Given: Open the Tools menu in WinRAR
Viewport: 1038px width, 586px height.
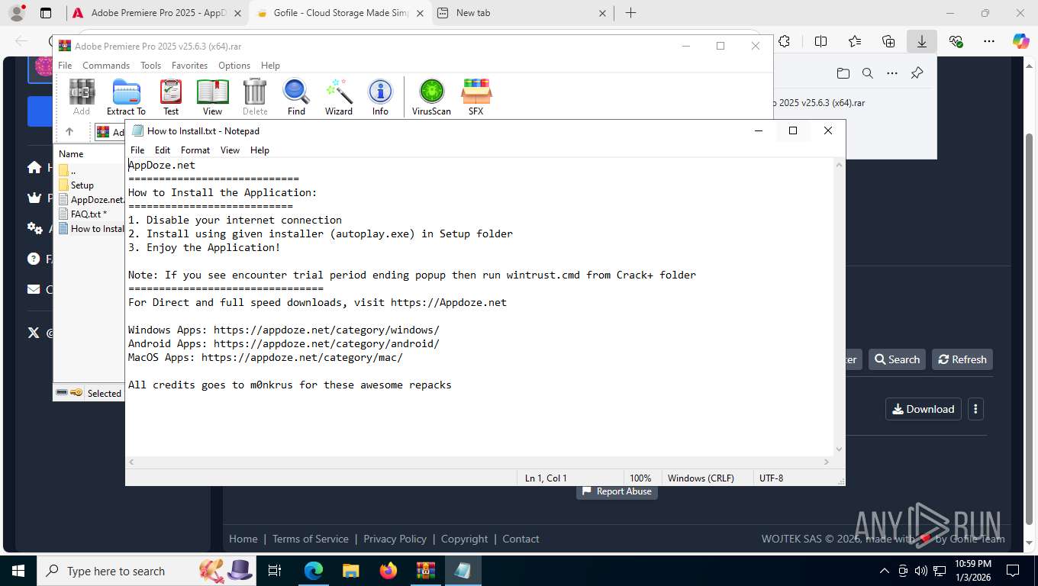Looking at the screenshot, I should click(150, 66).
